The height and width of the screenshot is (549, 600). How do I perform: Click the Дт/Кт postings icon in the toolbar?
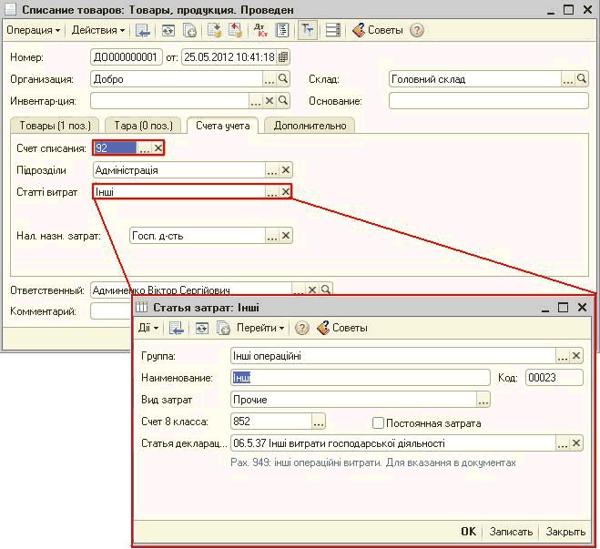tap(259, 30)
